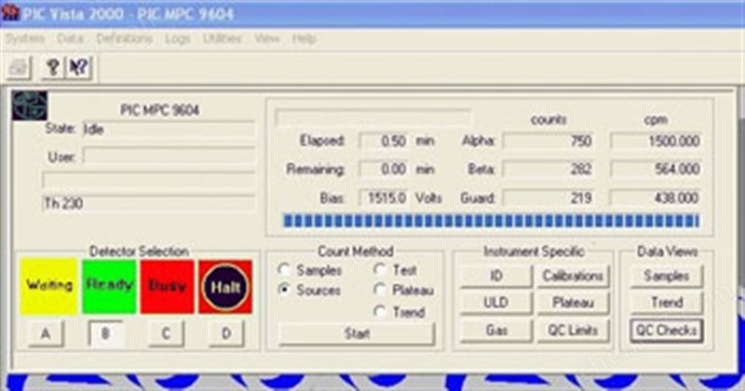
Task: Open the Gas instrument settings
Action: coord(496,330)
